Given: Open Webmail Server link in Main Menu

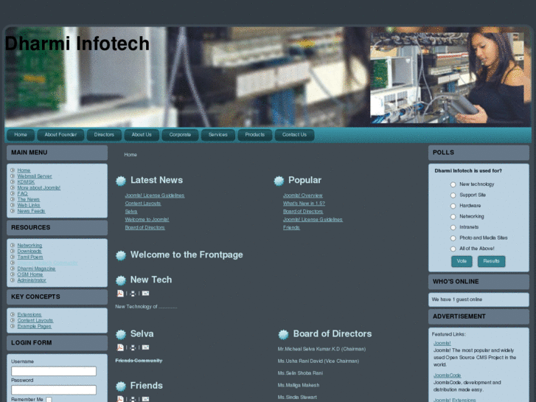Looking at the screenshot, I should point(35,176).
